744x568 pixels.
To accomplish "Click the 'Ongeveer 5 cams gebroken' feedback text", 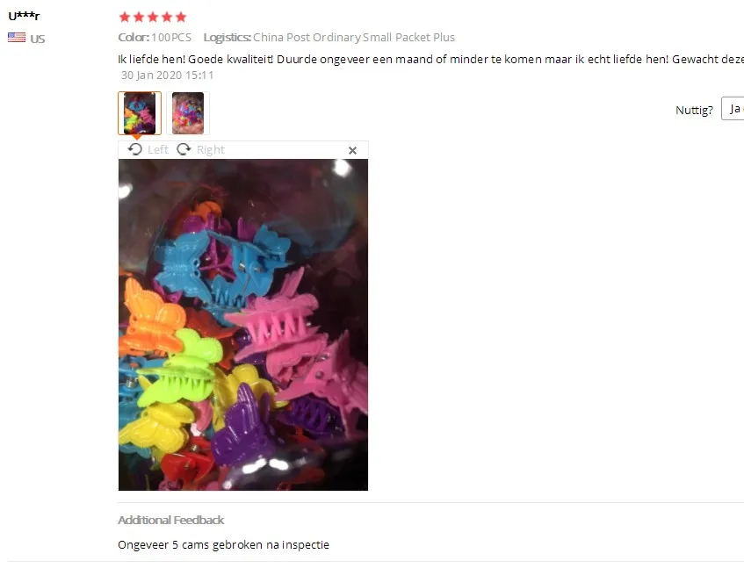I will coord(223,545).
